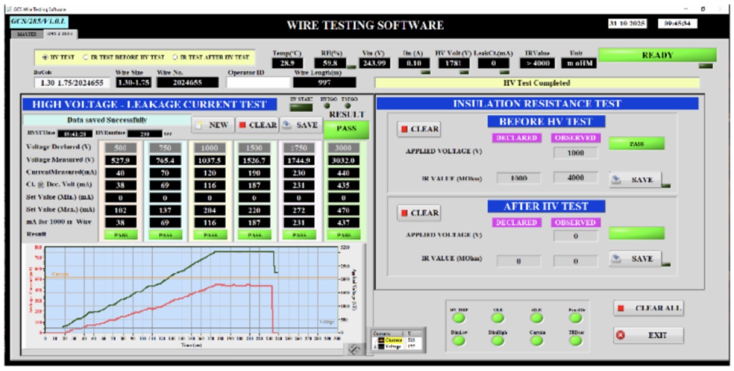Click the HV Volt reading 1781
Image resolution: width=734 pixels, height=371 pixels.
point(454,63)
